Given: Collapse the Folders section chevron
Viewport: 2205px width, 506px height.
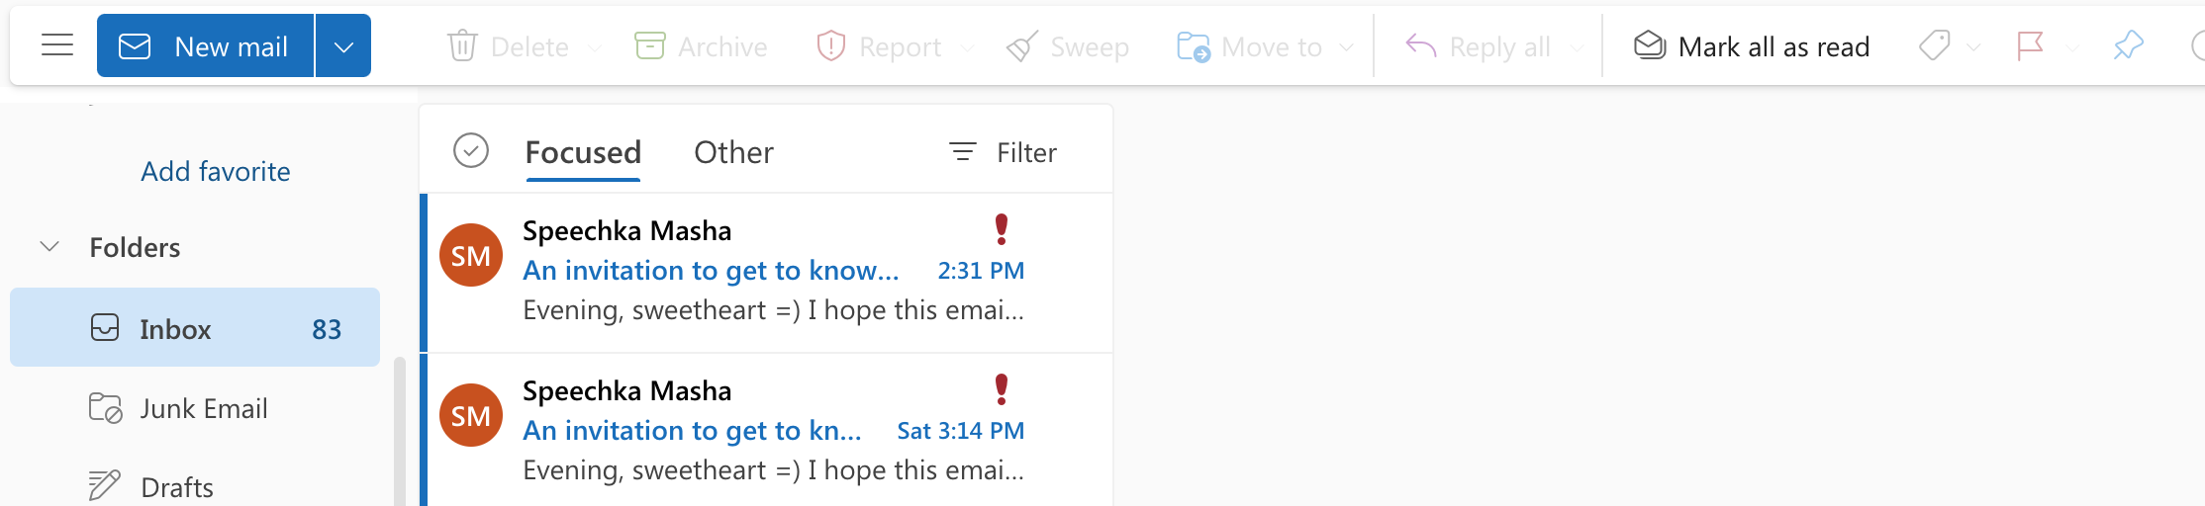Looking at the screenshot, I should tap(49, 246).
